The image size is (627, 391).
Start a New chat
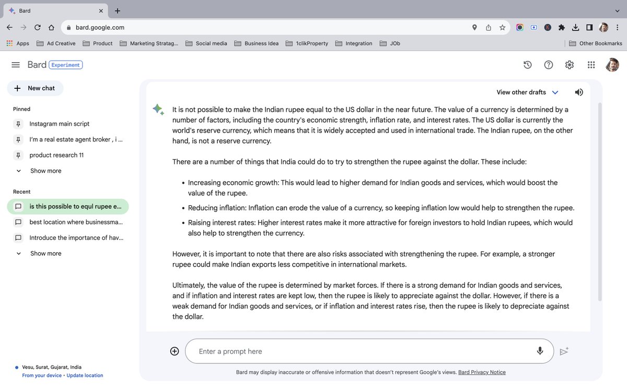(x=35, y=88)
